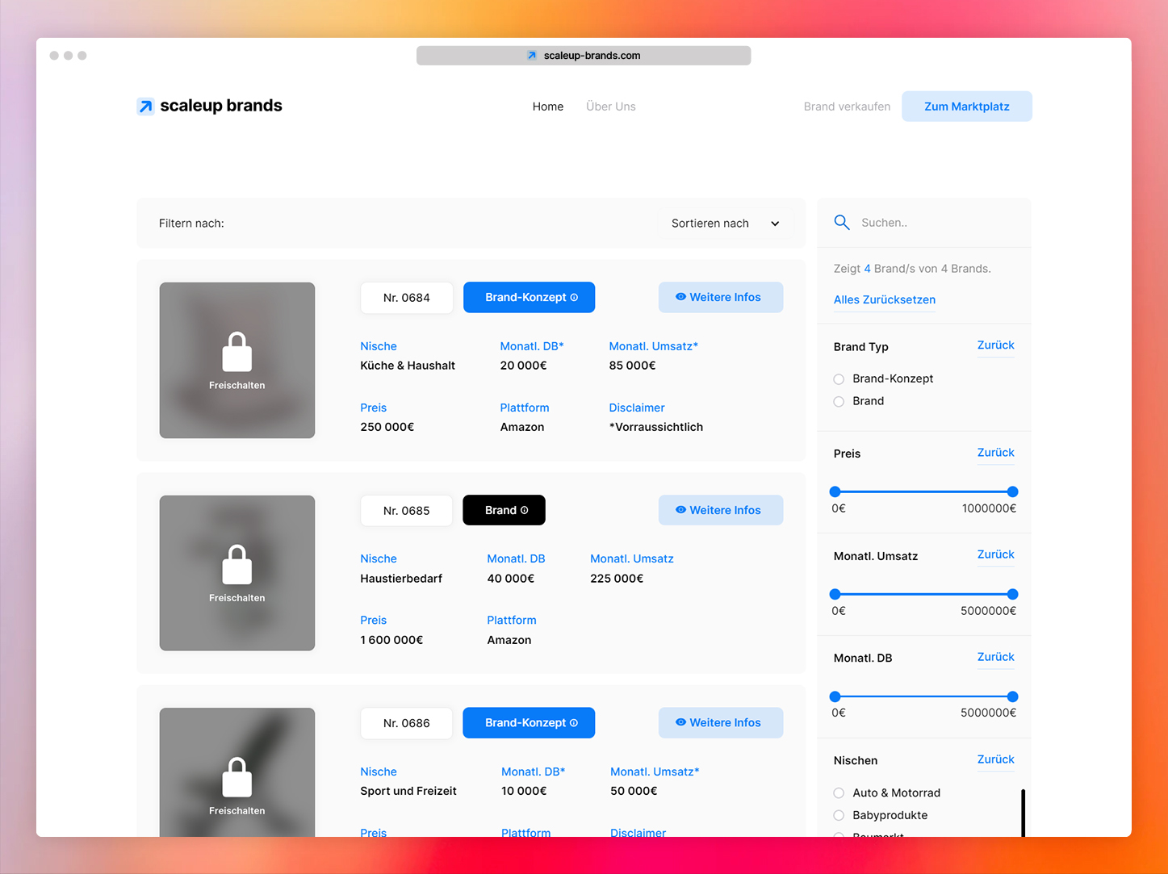The width and height of the screenshot is (1168, 874).
Task: Click Weitere Infos for listing Nr. 0685
Action: [721, 510]
